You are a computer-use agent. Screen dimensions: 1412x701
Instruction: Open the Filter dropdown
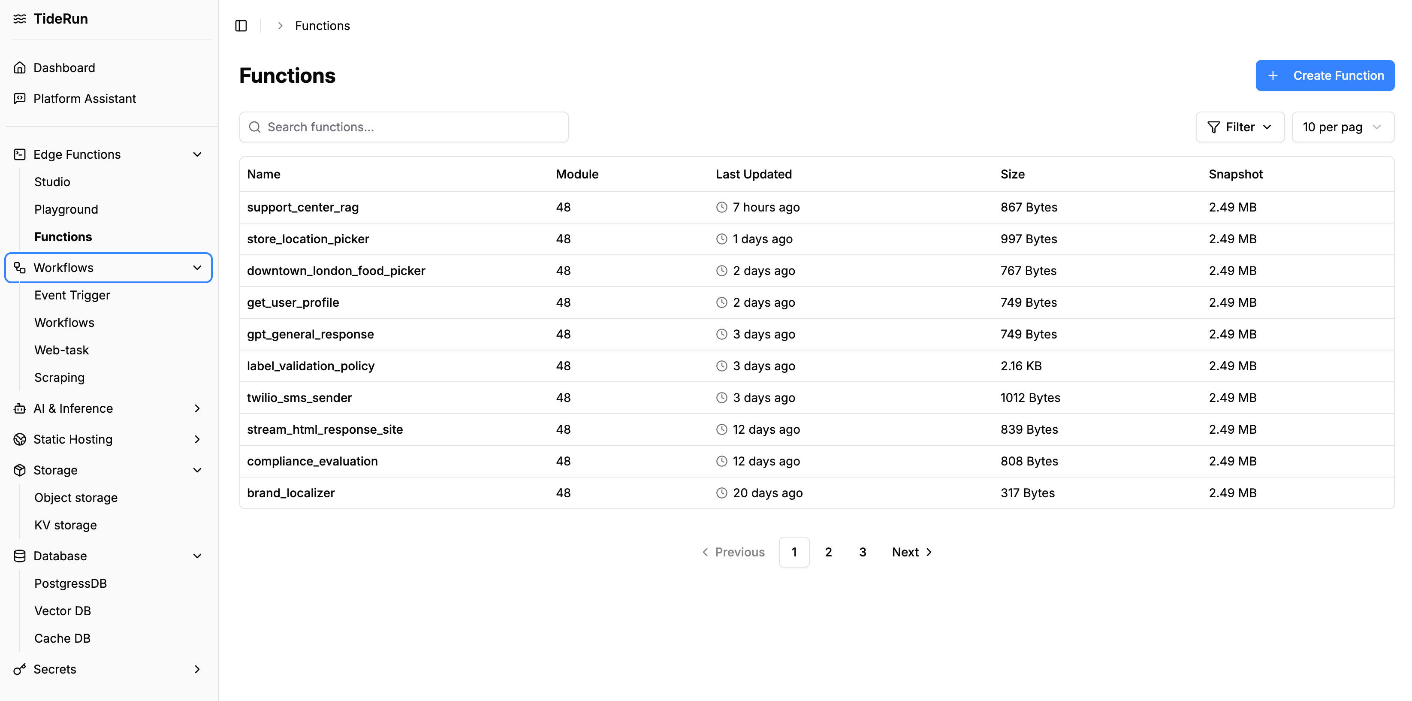coord(1240,127)
